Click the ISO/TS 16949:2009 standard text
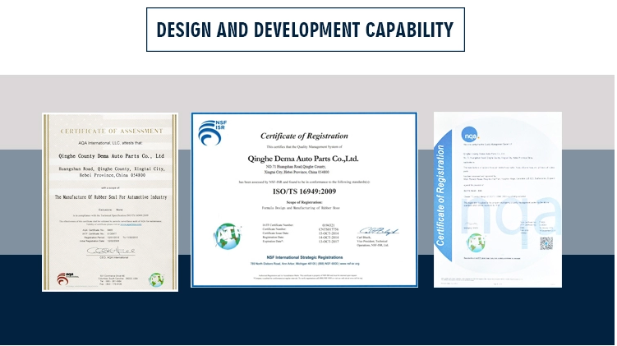 tap(304, 187)
